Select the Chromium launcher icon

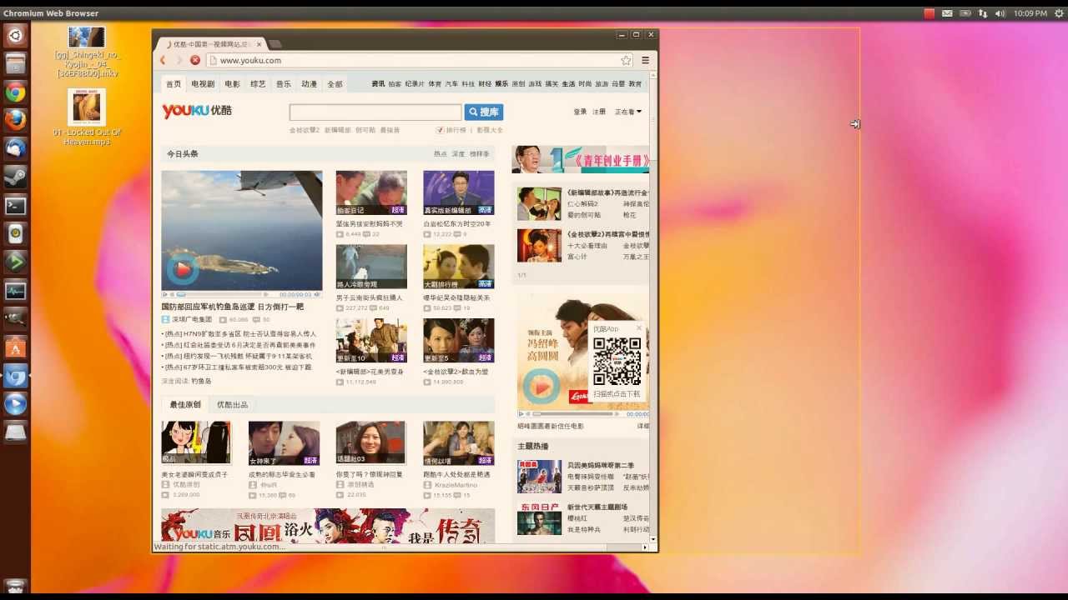[x=15, y=376]
